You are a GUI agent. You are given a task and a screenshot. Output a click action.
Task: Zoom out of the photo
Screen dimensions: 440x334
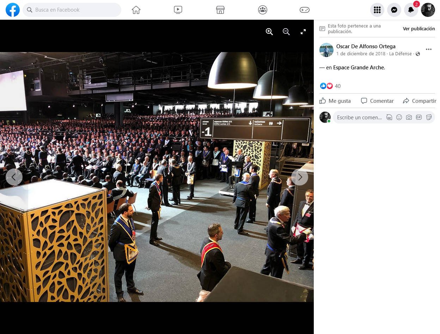(x=286, y=32)
